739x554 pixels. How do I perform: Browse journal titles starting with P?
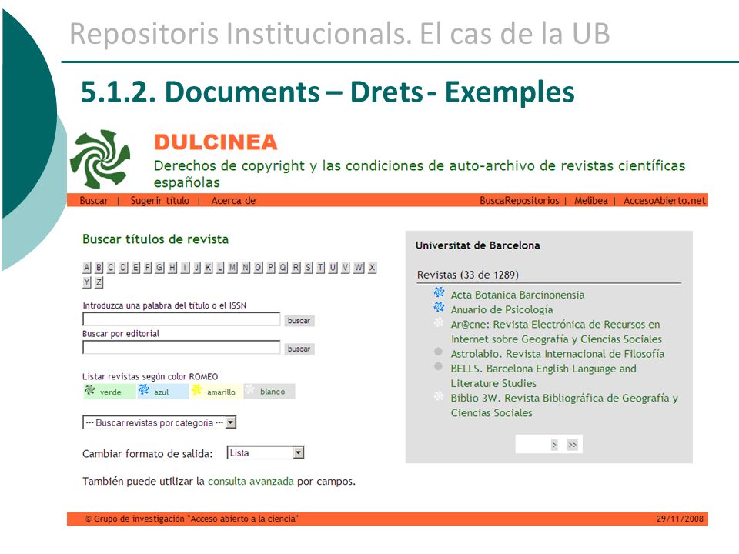pos(270,268)
